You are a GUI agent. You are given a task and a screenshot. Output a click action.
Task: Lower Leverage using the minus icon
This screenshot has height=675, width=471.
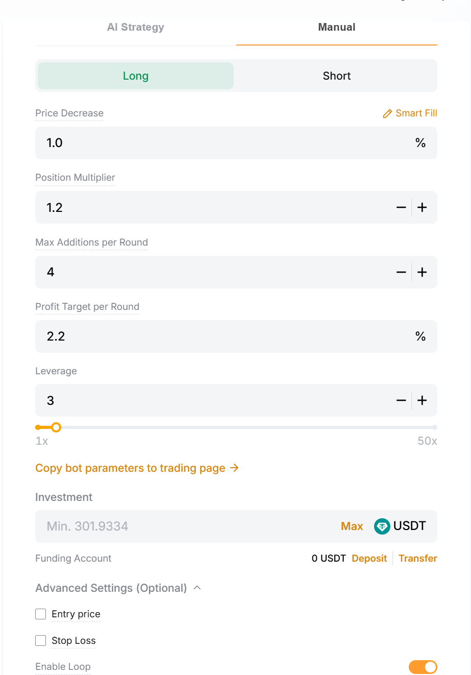[401, 400]
